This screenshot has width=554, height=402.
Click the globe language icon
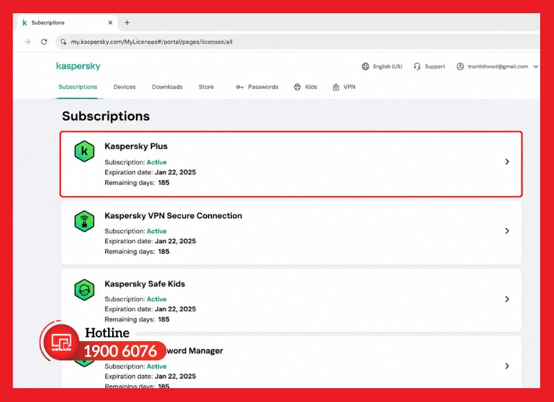click(366, 67)
